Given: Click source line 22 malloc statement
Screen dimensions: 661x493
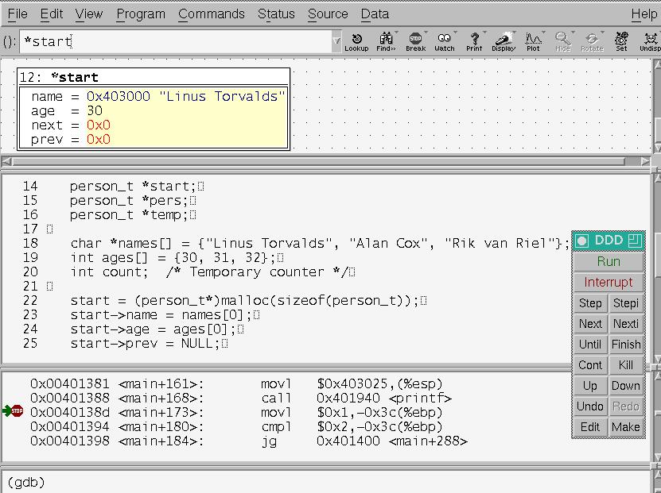Looking at the screenshot, I should click(244, 300).
